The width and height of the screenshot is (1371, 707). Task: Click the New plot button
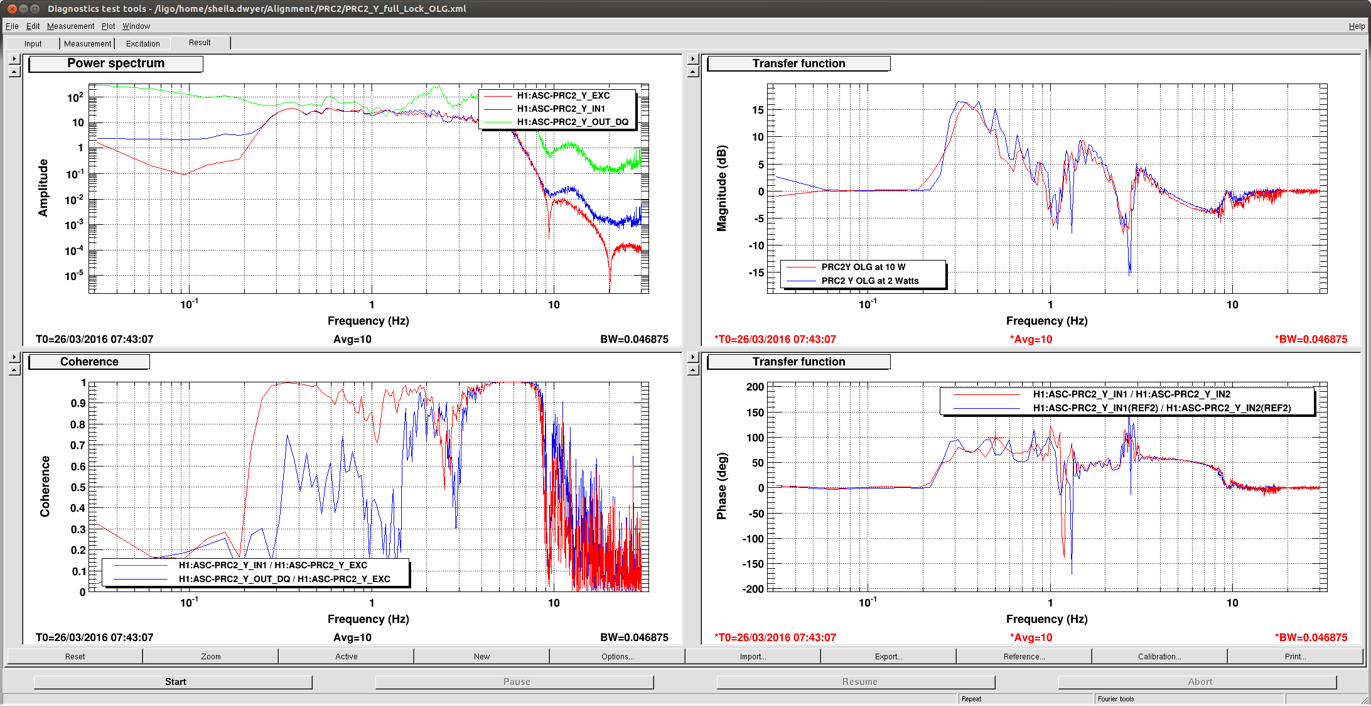pos(481,656)
